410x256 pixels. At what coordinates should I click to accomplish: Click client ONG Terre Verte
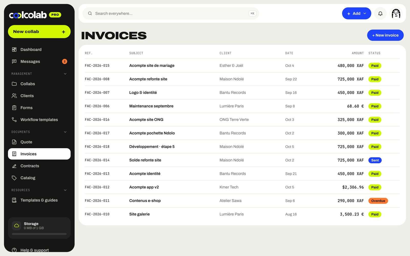pyautogui.click(x=234, y=120)
